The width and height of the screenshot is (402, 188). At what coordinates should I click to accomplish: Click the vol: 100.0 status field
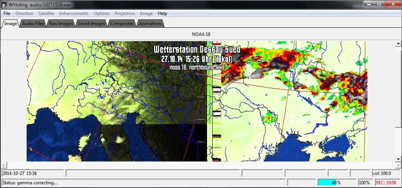tap(386, 173)
